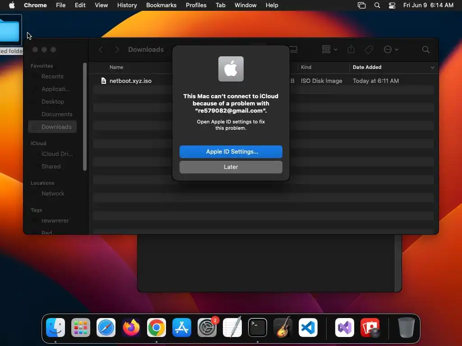Open the View menu
This screenshot has height=346, width=462.
point(102,5)
